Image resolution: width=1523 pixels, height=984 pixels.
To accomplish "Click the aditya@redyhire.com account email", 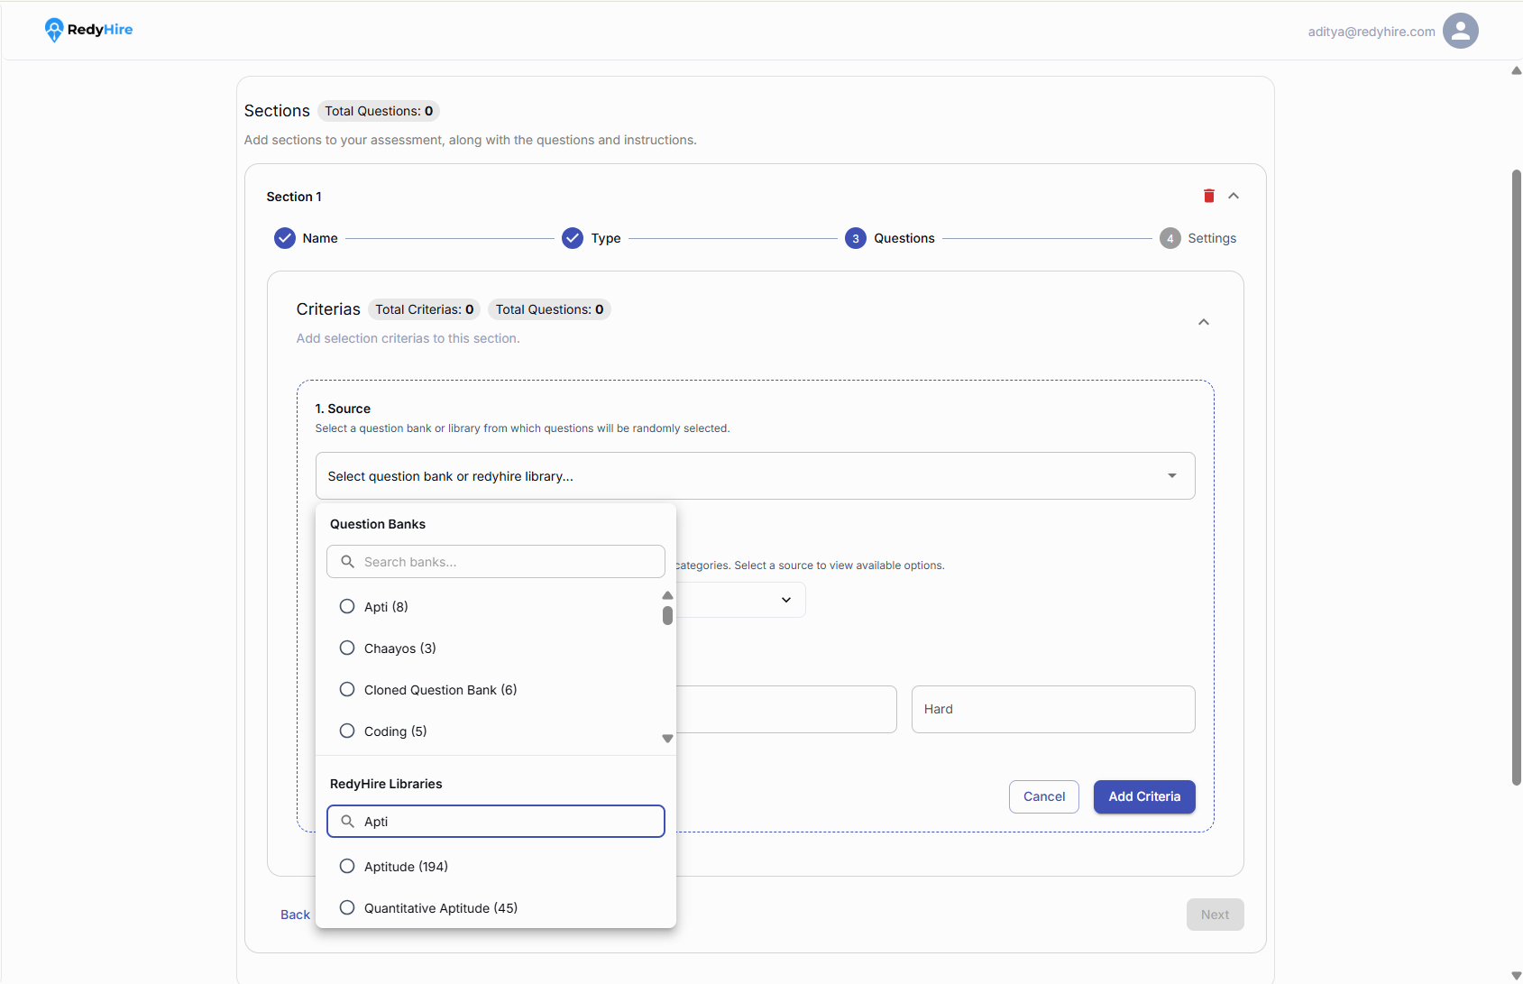I will [x=1372, y=32].
